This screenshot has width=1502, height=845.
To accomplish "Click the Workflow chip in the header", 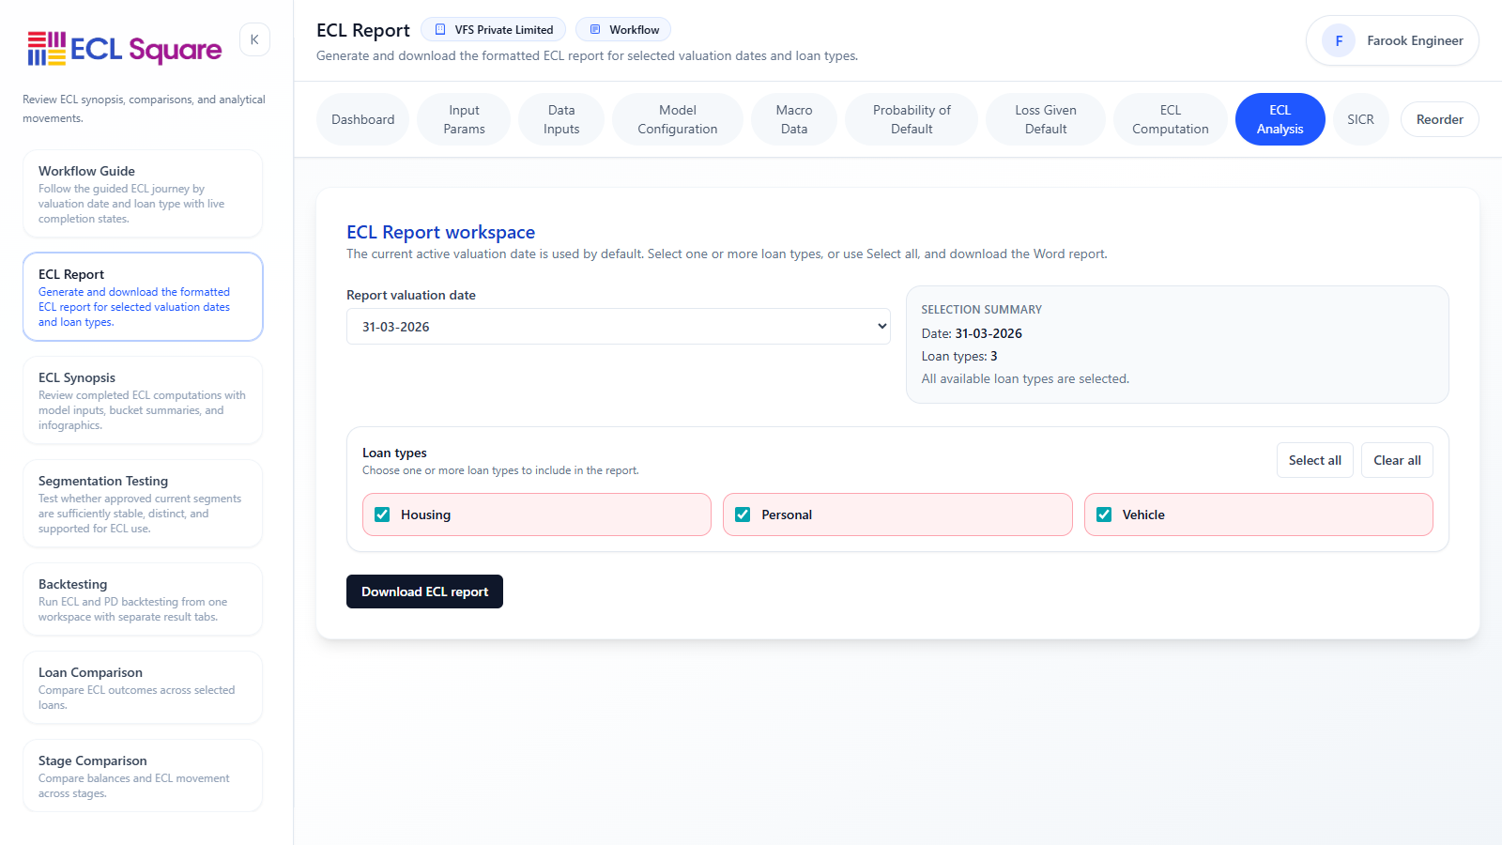I will coord(623,29).
